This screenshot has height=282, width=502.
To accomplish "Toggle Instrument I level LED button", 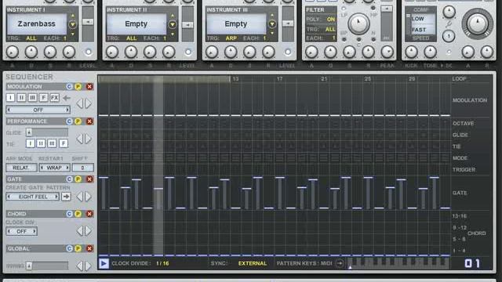I will click(x=88, y=52).
